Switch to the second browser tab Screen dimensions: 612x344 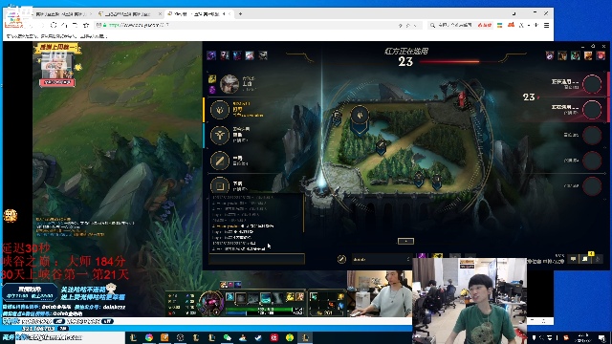(x=129, y=14)
